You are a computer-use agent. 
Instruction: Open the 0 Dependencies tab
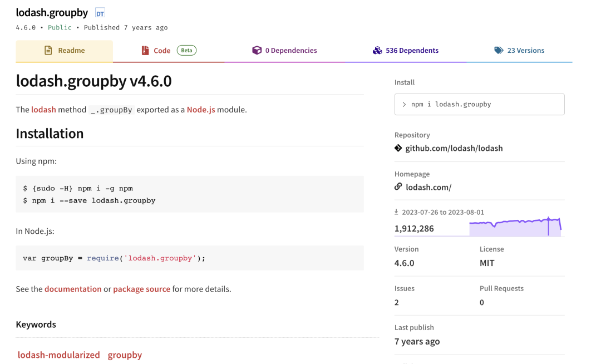coord(284,51)
